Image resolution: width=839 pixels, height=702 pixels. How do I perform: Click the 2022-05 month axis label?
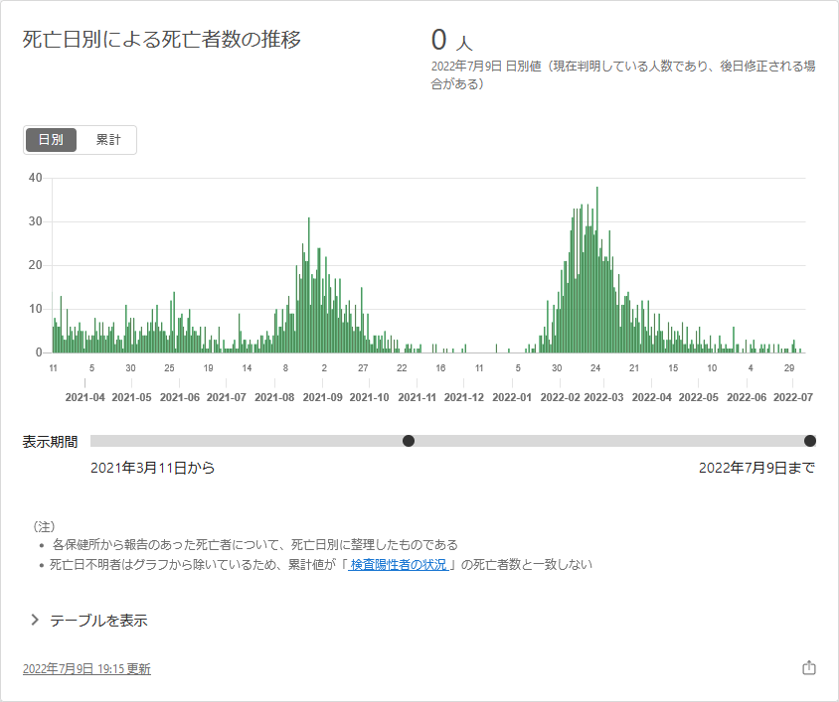point(698,398)
